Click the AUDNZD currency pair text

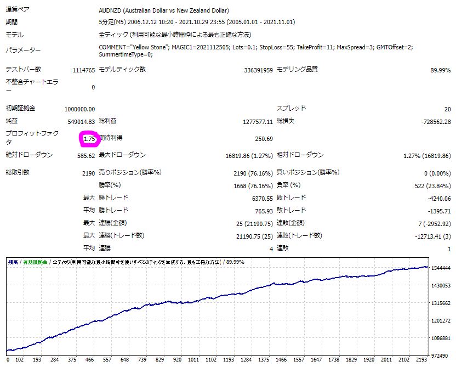(x=164, y=10)
